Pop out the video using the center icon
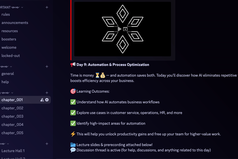The height and width of the screenshot is (159, 238). coord(125,29)
